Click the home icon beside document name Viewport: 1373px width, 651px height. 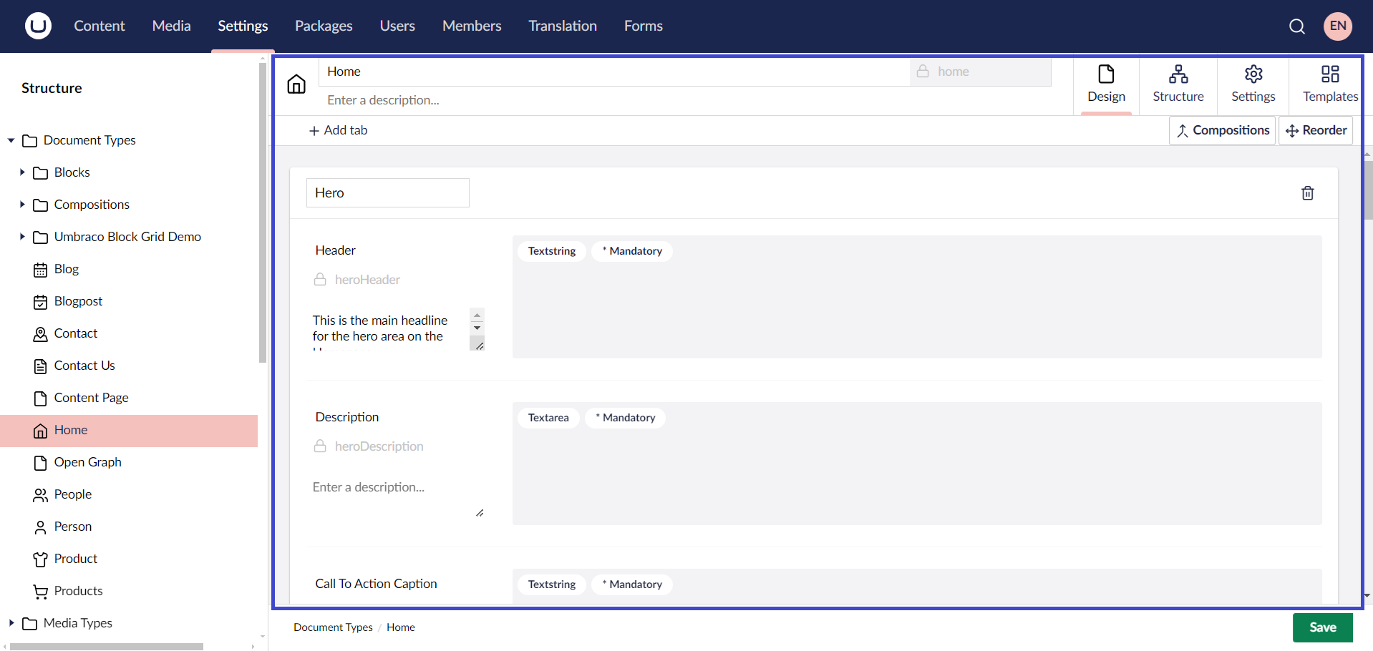pos(296,84)
